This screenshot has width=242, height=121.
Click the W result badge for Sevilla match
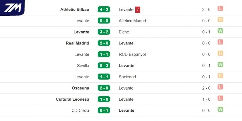point(221,65)
